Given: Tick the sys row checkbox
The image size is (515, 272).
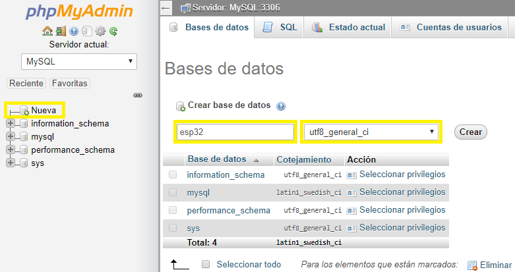Looking at the screenshot, I should coord(173,228).
